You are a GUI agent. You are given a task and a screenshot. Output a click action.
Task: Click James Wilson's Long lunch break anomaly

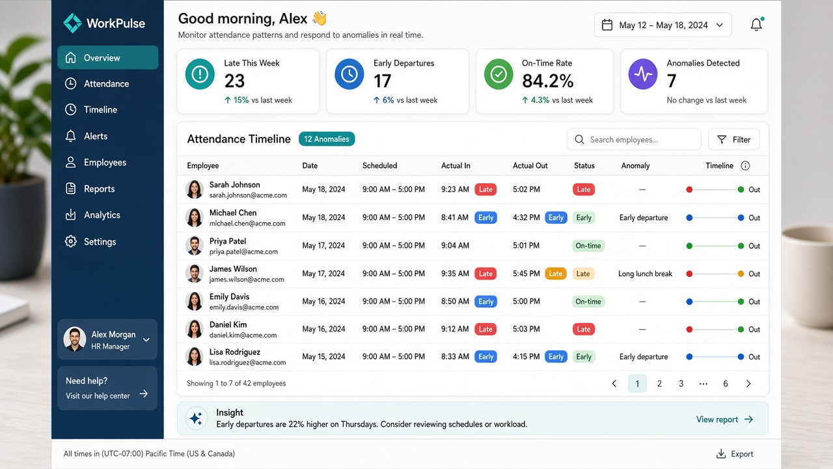click(645, 274)
